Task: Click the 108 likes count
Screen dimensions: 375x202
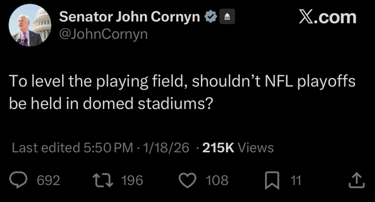Action: 217,180
